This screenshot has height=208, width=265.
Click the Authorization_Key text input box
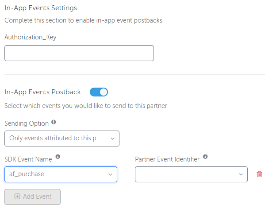click(x=79, y=53)
